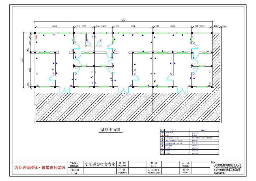This screenshot has height=181, width=256.
Task: Click the first magenta switch symbol in legend
Action: (x=162, y=148)
